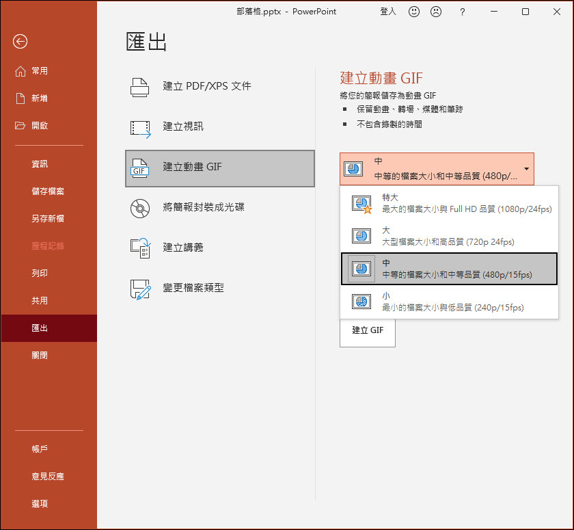Open the 帳戶 page

tap(49, 449)
